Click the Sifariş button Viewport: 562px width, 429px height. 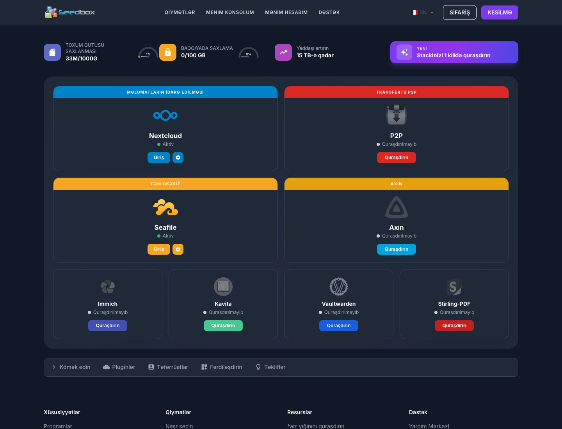click(x=460, y=12)
